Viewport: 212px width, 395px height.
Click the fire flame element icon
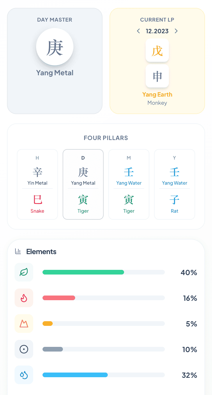click(24, 298)
